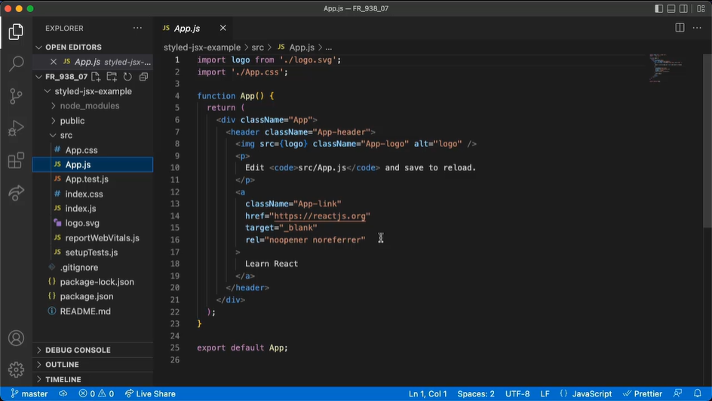Open the Search view icon
The image size is (712, 401).
click(x=16, y=63)
